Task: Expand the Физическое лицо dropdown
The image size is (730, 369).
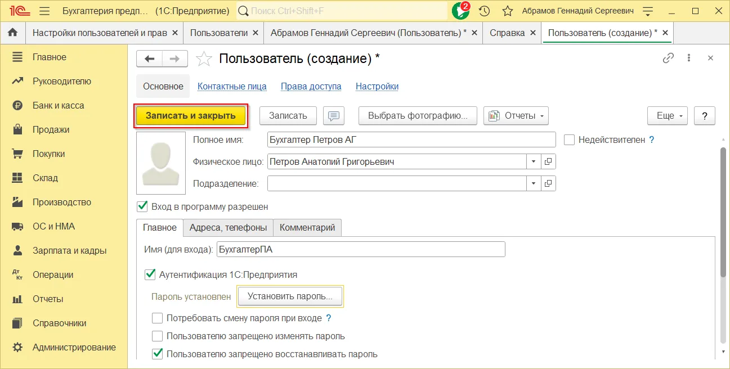Action: (534, 162)
